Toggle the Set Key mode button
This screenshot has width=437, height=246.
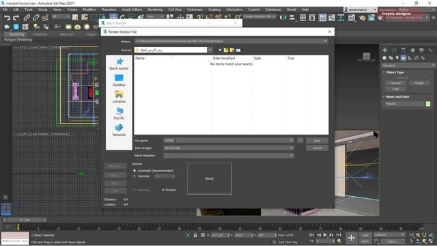coord(365,241)
